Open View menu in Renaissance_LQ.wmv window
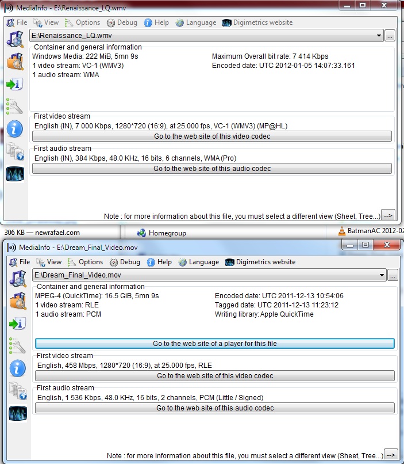 (46, 22)
